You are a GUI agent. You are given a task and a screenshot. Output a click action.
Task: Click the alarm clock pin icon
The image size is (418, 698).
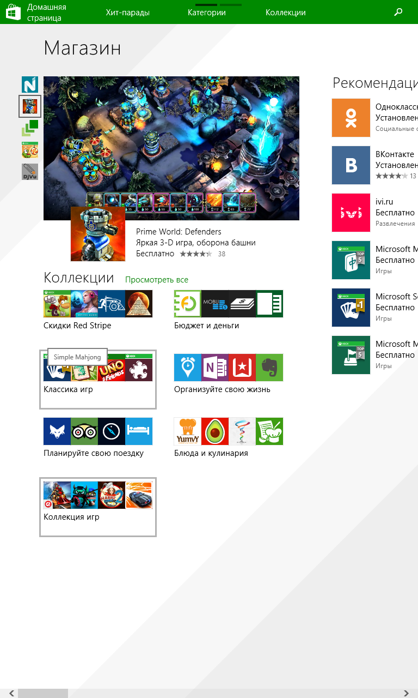coord(188,368)
